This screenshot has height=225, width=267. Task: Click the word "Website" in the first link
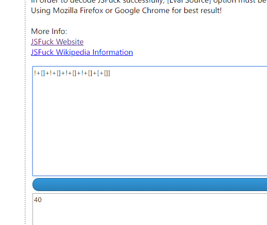(70, 42)
